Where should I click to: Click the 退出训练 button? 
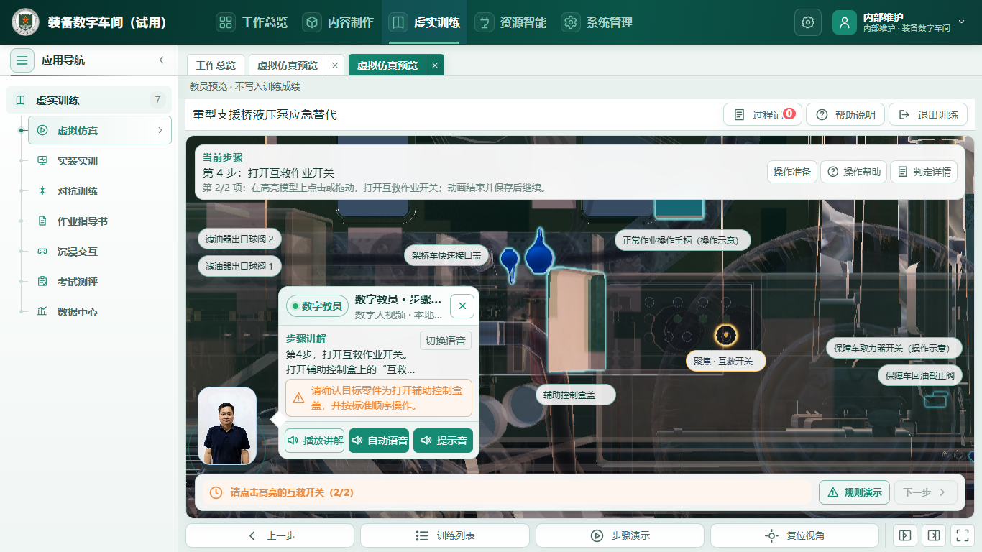[x=928, y=115]
